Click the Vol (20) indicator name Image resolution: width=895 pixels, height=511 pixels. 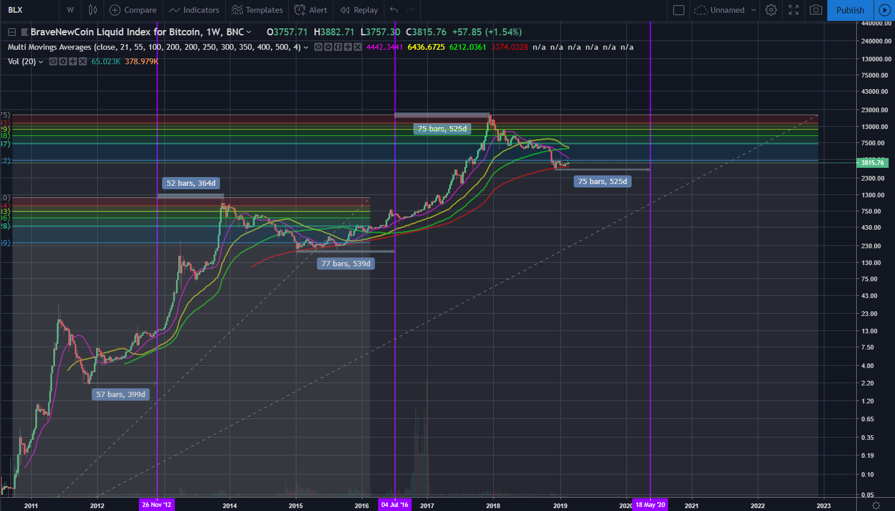tap(21, 61)
